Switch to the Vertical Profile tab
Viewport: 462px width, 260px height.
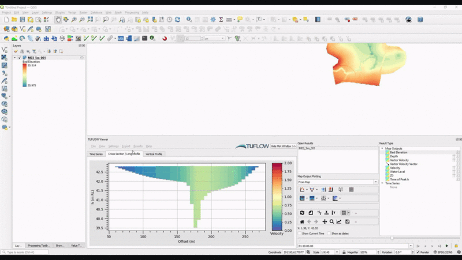(154, 154)
